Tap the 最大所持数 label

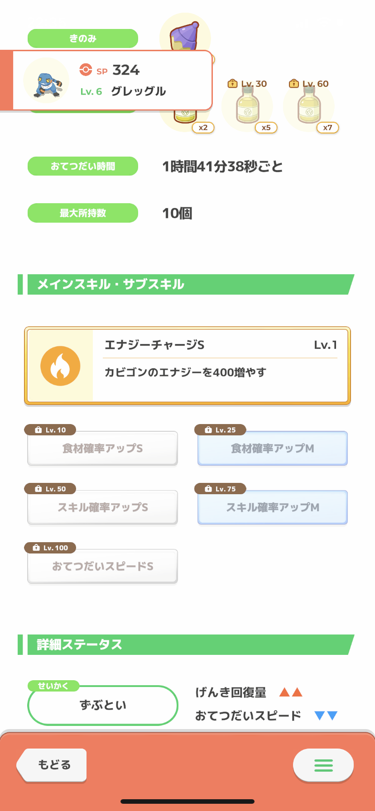coord(83,213)
